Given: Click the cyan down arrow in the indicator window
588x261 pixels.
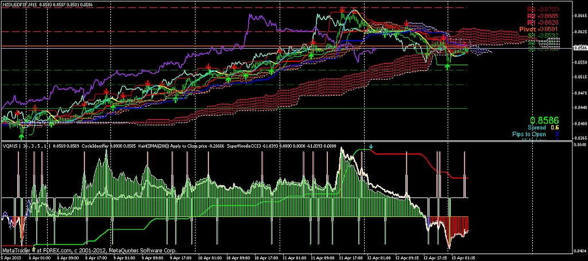Looking at the screenshot, I should [x=371, y=147].
